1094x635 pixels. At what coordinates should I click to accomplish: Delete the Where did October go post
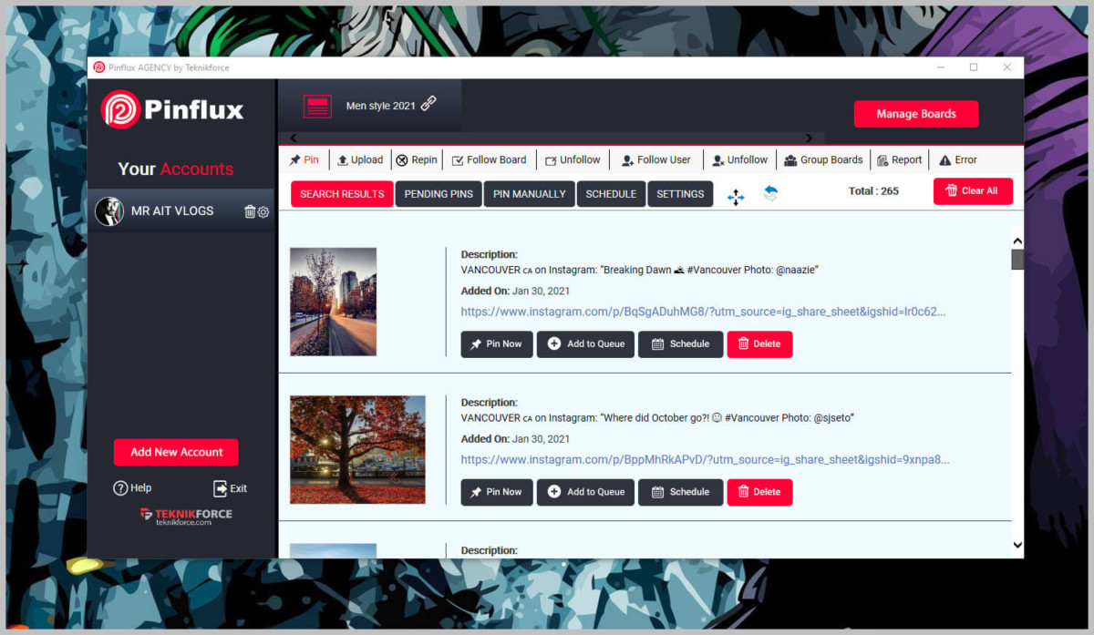coord(759,492)
